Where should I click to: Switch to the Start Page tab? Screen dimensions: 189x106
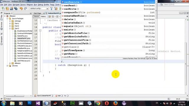[38, 13]
